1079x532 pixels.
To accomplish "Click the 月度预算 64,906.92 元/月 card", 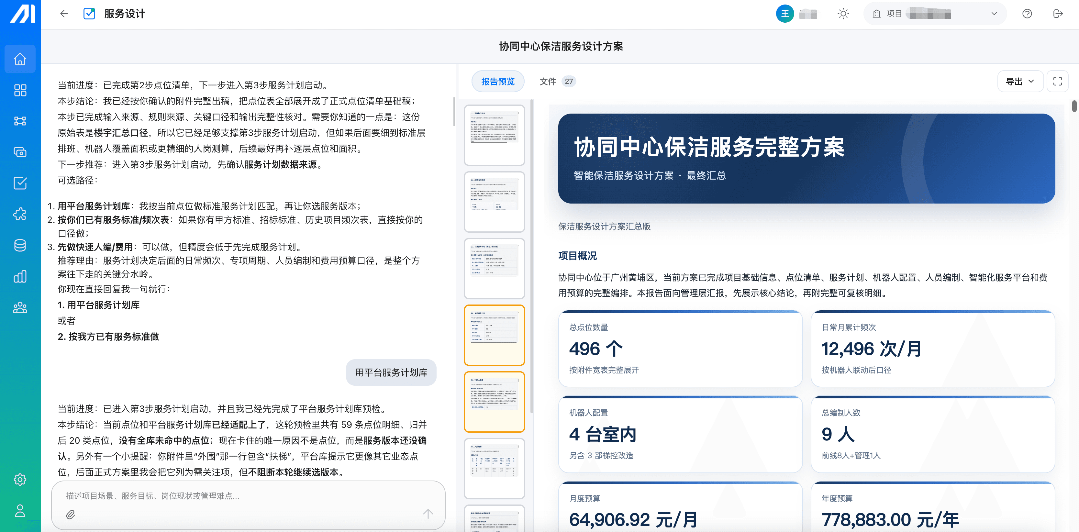I will point(680,507).
